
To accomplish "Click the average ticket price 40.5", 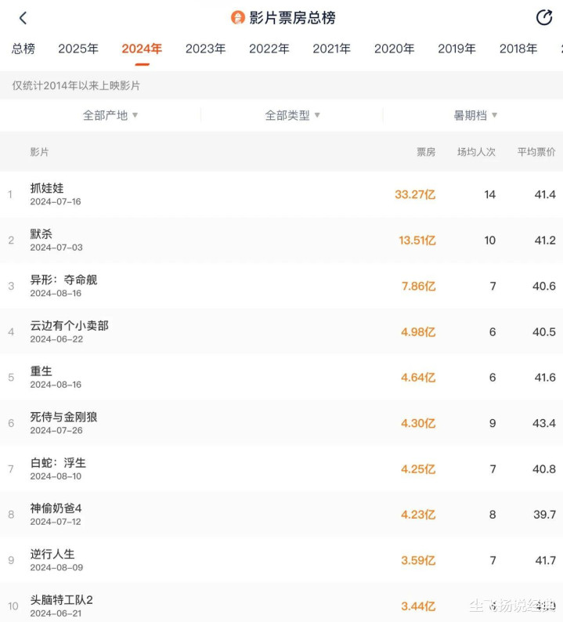I will [544, 331].
